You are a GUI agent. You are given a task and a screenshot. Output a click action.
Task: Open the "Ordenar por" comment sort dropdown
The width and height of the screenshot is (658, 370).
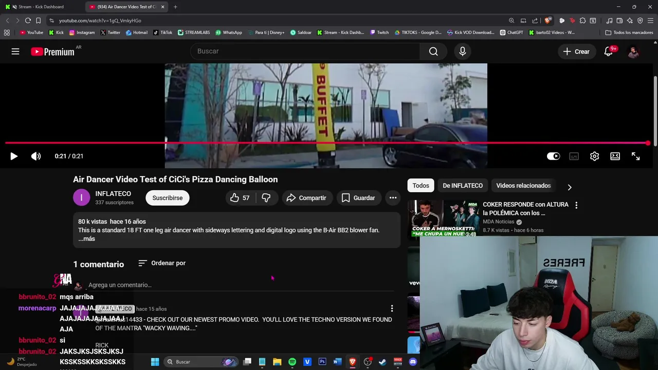(x=162, y=263)
